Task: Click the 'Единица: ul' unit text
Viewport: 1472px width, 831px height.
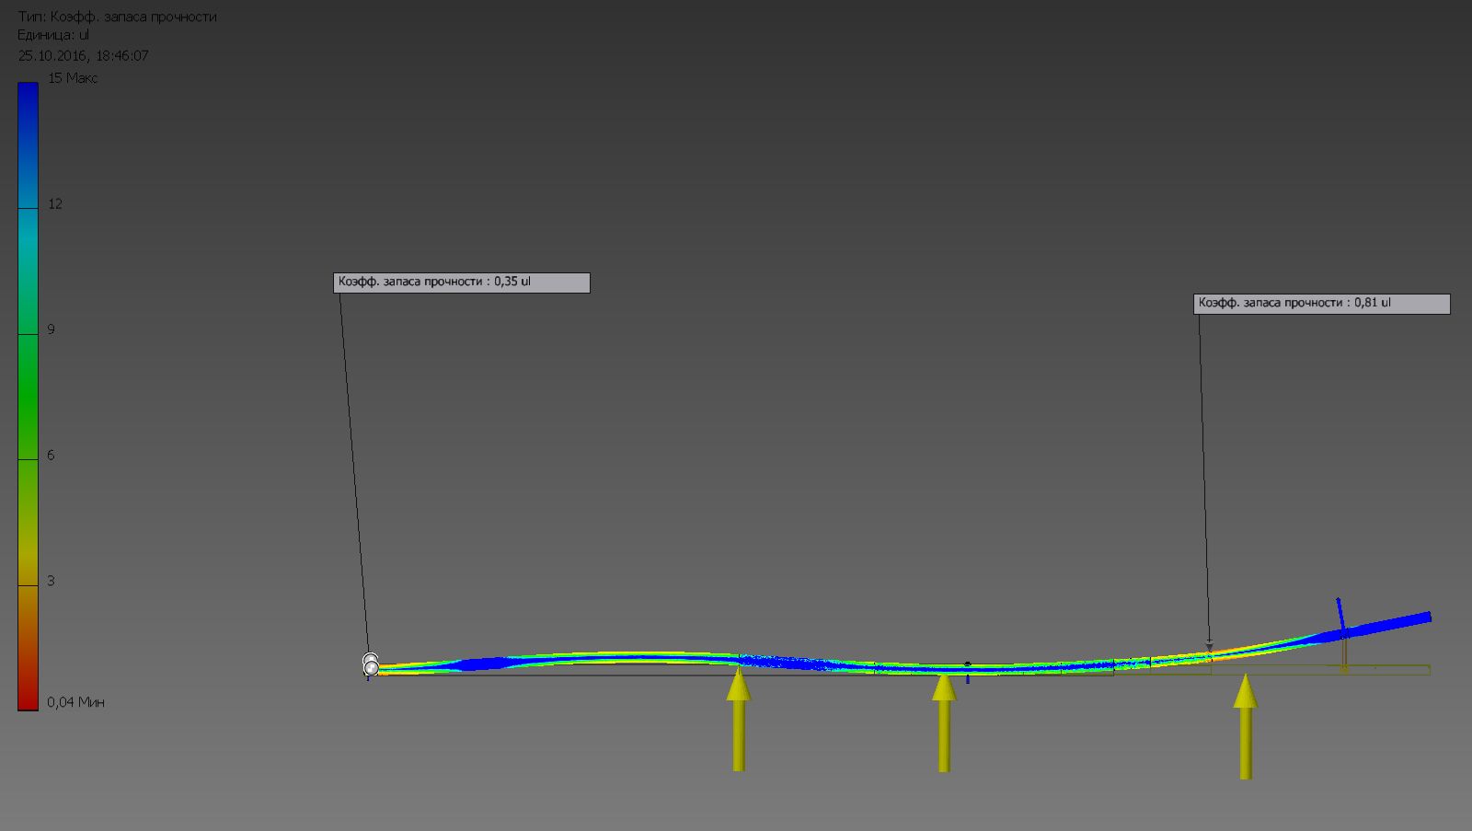Action: 53,35
